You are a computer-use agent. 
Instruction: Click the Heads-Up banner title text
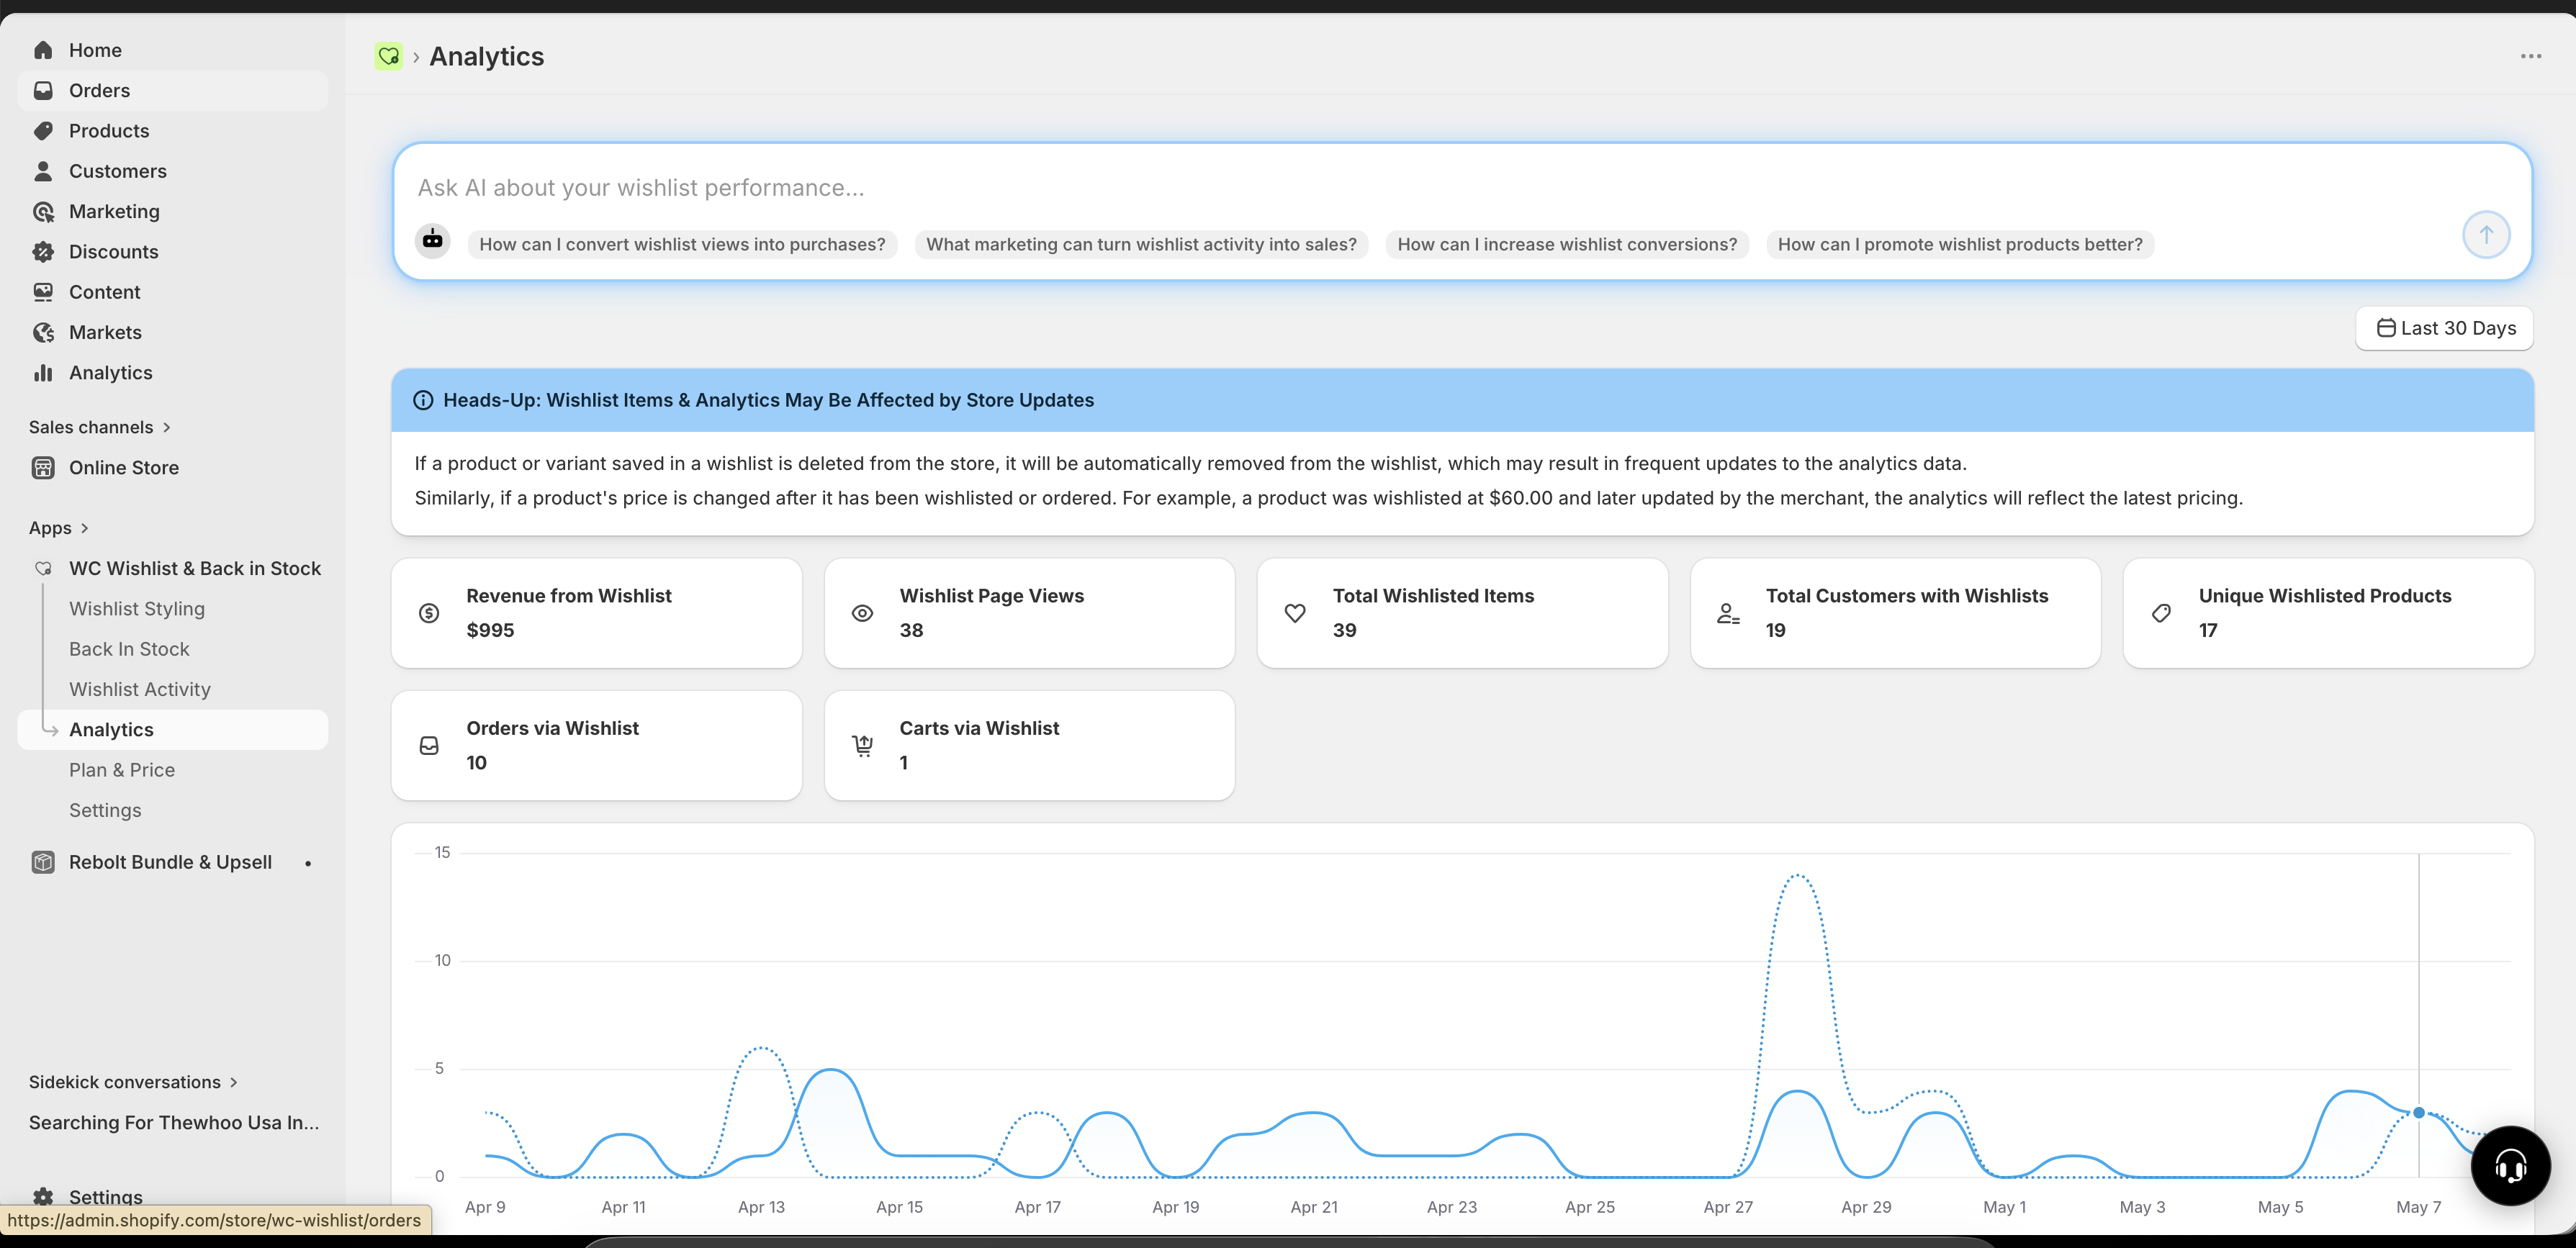[768, 400]
